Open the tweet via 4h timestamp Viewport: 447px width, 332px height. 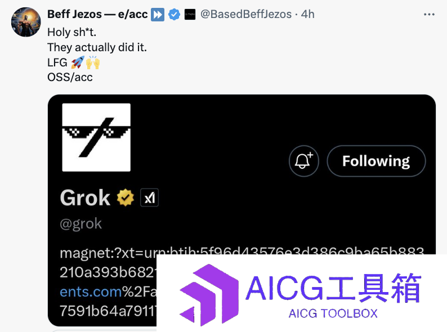point(308,14)
